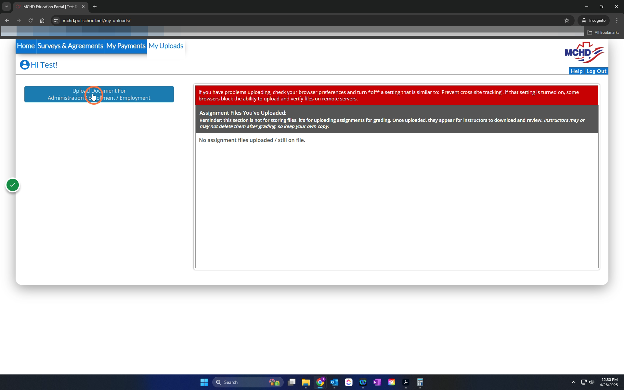Screen dimensions: 624x390
Task: Open the Help link
Action: click(577, 71)
